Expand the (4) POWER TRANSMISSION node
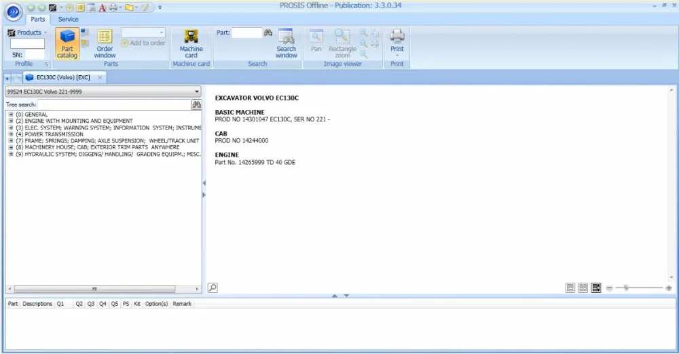 click(11, 134)
